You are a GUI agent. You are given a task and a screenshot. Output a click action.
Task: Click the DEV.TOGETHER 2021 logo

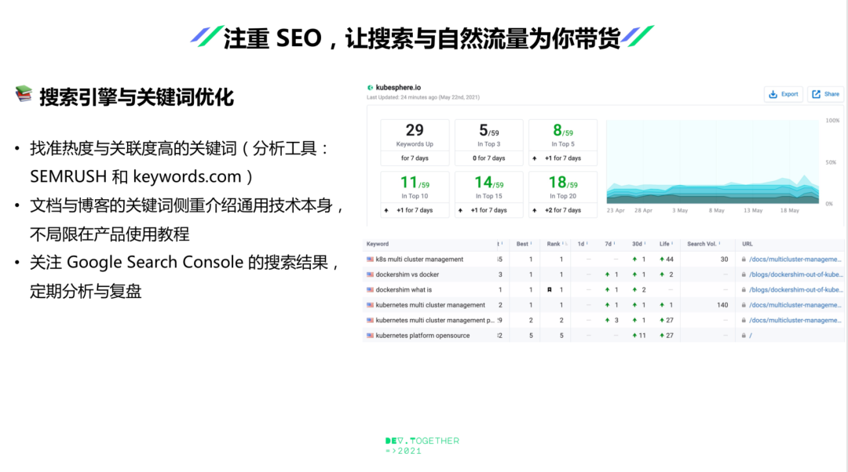pyautogui.click(x=422, y=445)
